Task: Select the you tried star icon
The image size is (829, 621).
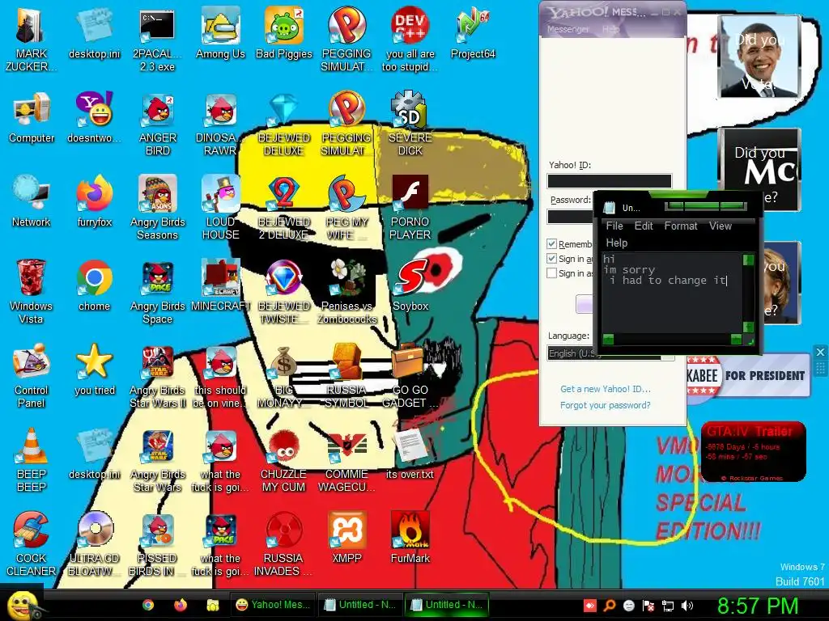Action: tap(94, 370)
